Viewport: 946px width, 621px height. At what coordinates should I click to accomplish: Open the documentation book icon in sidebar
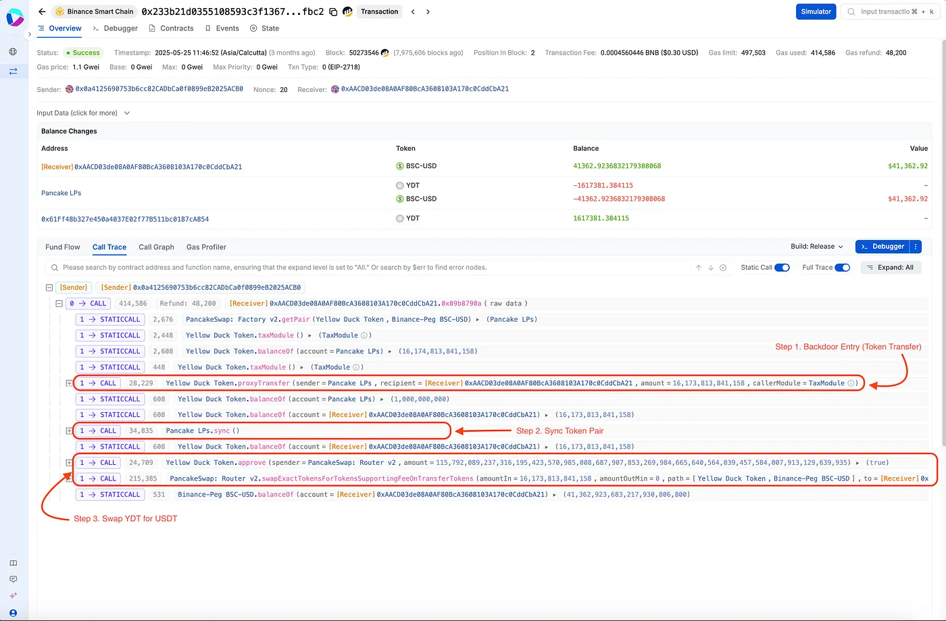tap(13, 562)
